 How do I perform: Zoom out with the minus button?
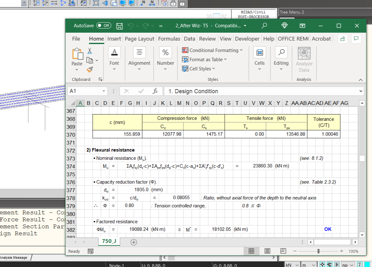click(295, 251)
